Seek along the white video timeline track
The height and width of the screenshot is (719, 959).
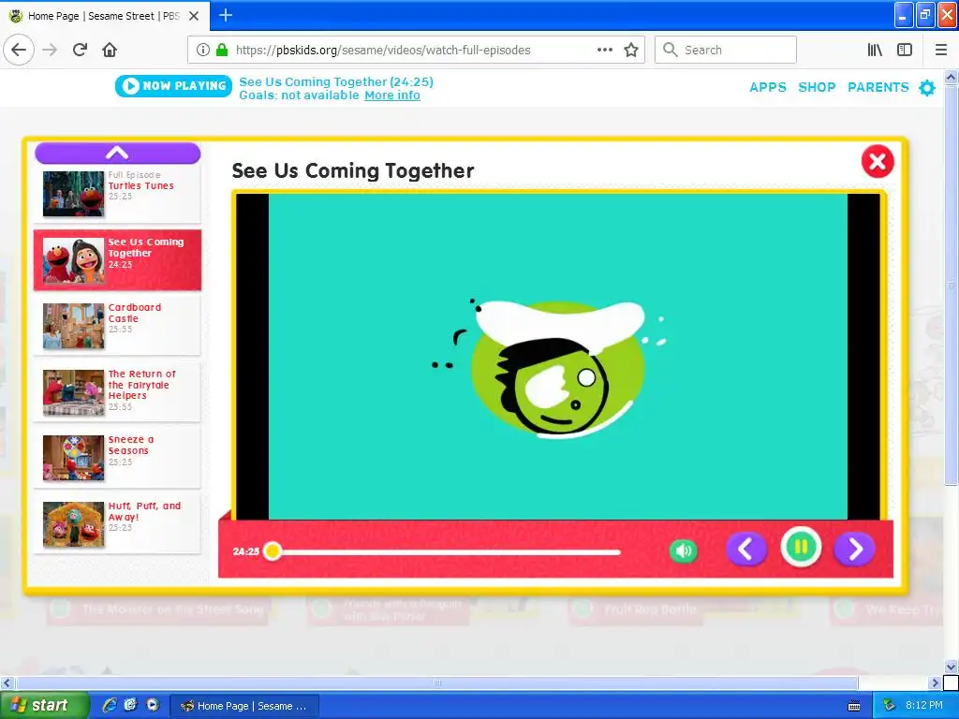coord(450,552)
